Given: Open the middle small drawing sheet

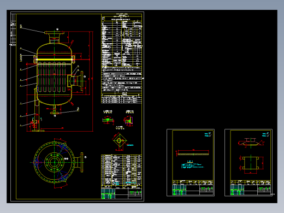Looking at the screenshot, I should [x=191, y=163].
